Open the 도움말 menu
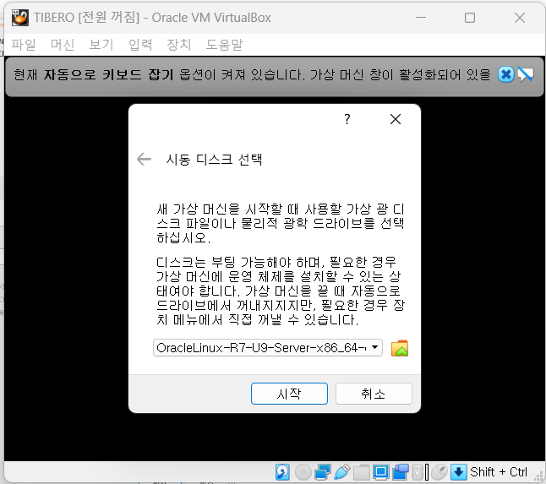546x484 pixels. point(224,45)
